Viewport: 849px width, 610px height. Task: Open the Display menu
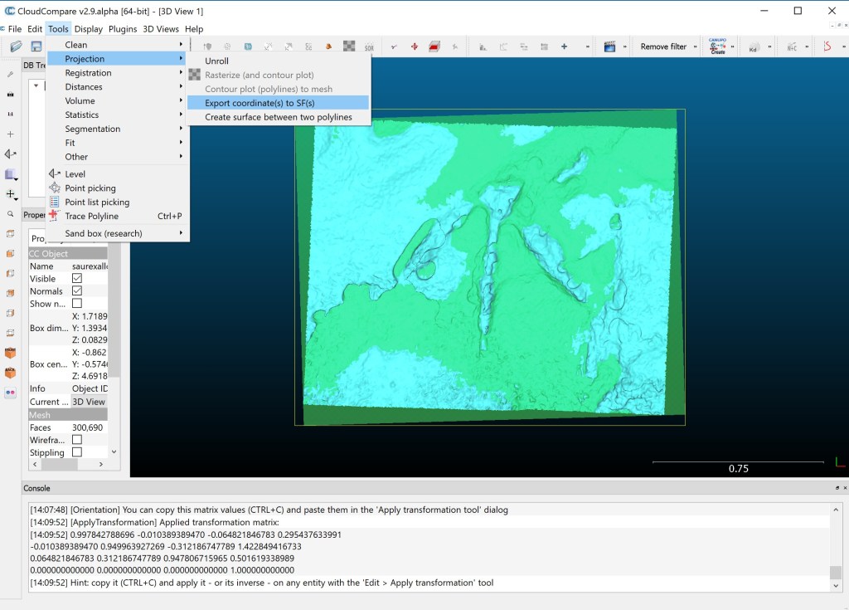click(x=88, y=28)
